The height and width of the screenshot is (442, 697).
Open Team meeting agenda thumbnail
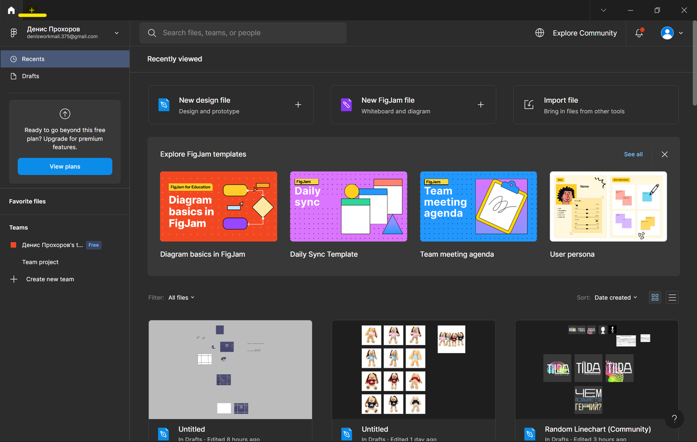[x=479, y=206]
